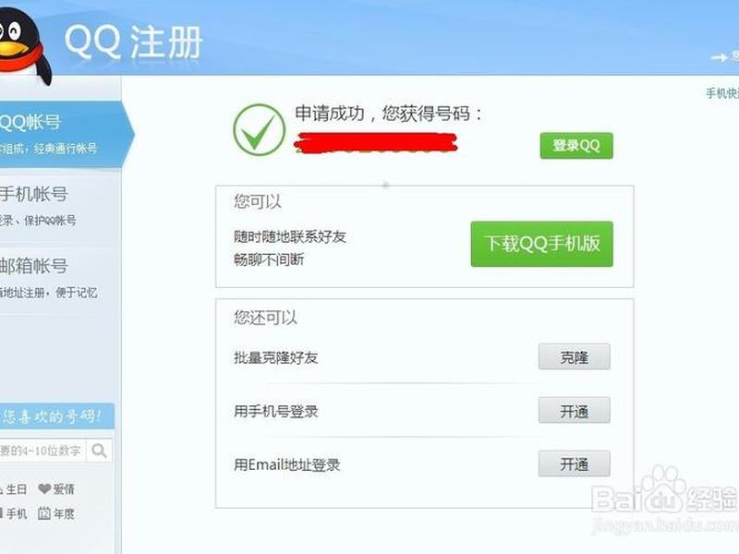739x554 pixels.
Task: Click the 用手机号登录 label
Action: click(x=275, y=411)
